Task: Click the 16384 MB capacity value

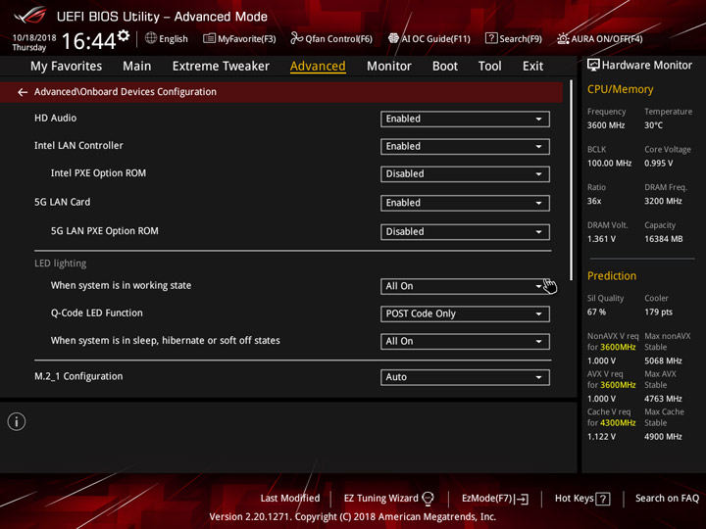Action: (663, 239)
